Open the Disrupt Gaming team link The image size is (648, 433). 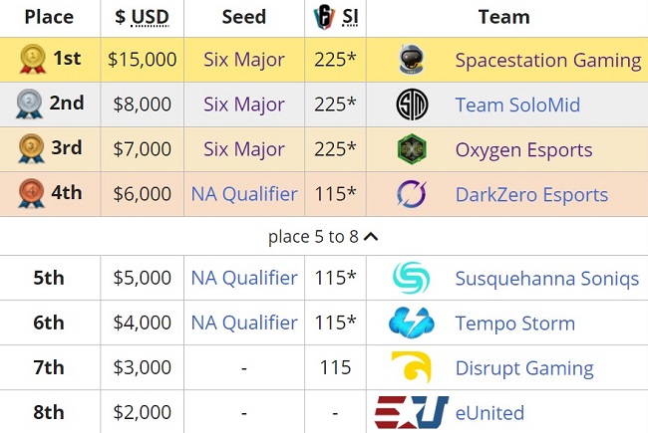(524, 368)
